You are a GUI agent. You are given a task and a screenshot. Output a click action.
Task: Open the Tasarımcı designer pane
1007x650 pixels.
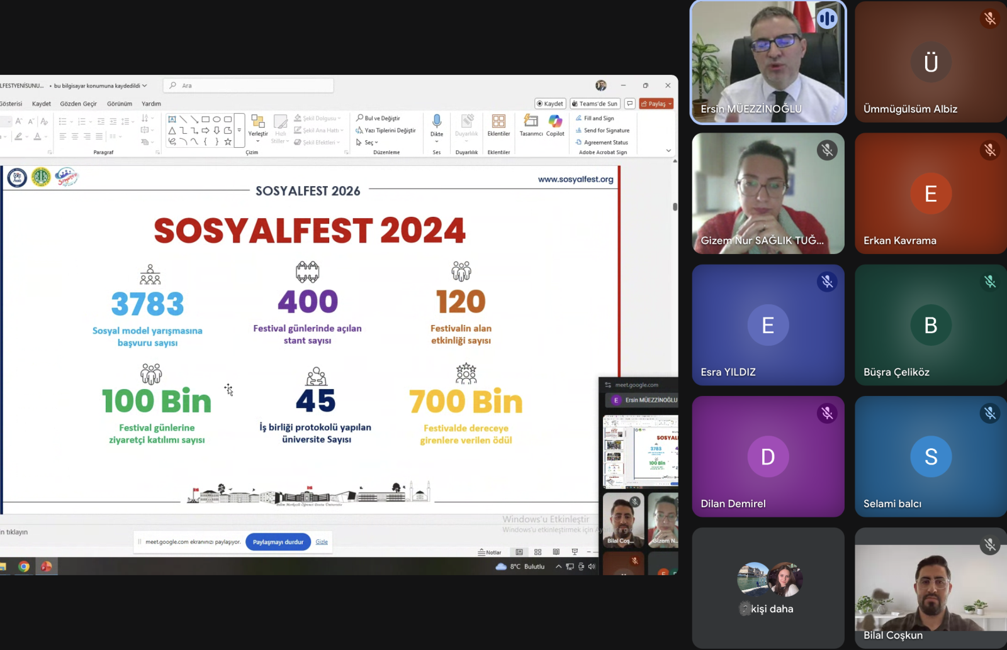pos(531,121)
